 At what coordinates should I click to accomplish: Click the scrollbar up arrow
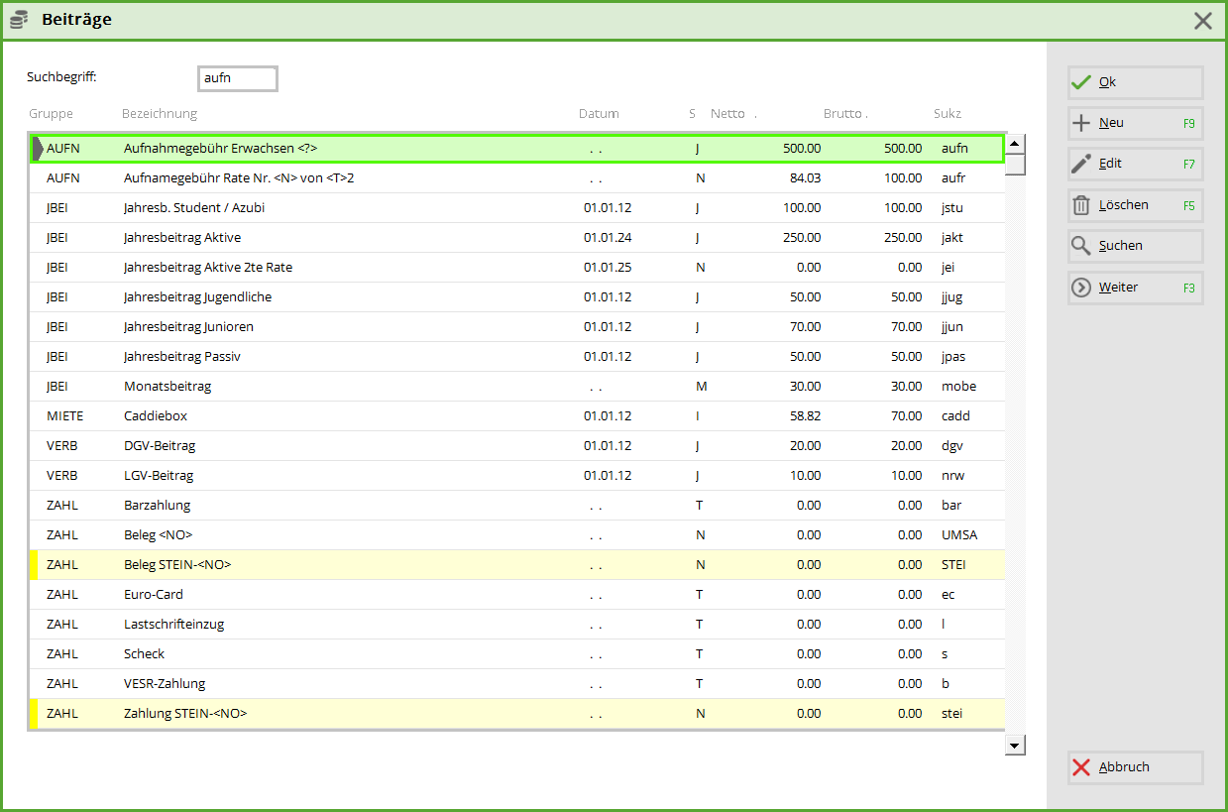click(1015, 143)
